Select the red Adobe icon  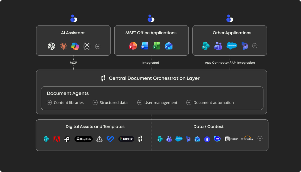[56, 139]
